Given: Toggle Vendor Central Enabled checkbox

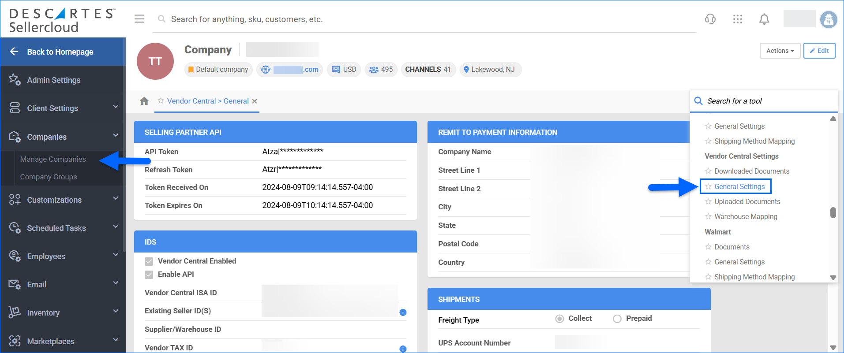Looking at the screenshot, I should click(149, 261).
